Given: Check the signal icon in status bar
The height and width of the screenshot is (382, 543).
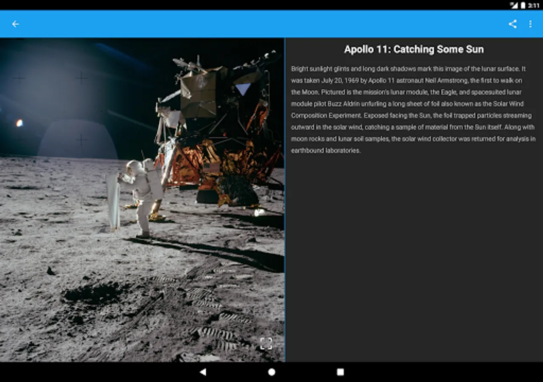Looking at the screenshot, I should [x=514, y=5].
